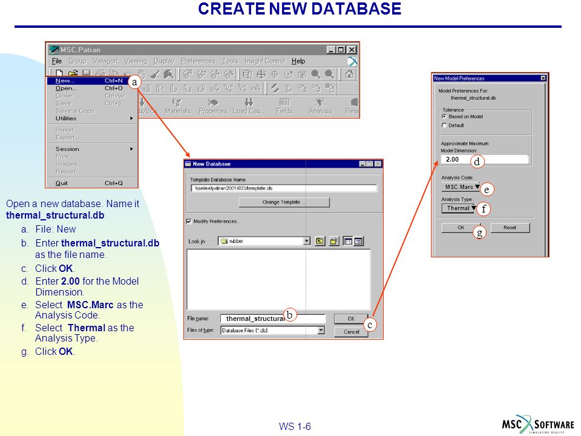Viewport: 581px width, 436px height.
Task: Expand the Look in rubber folder dropdown
Action: (306, 241)
